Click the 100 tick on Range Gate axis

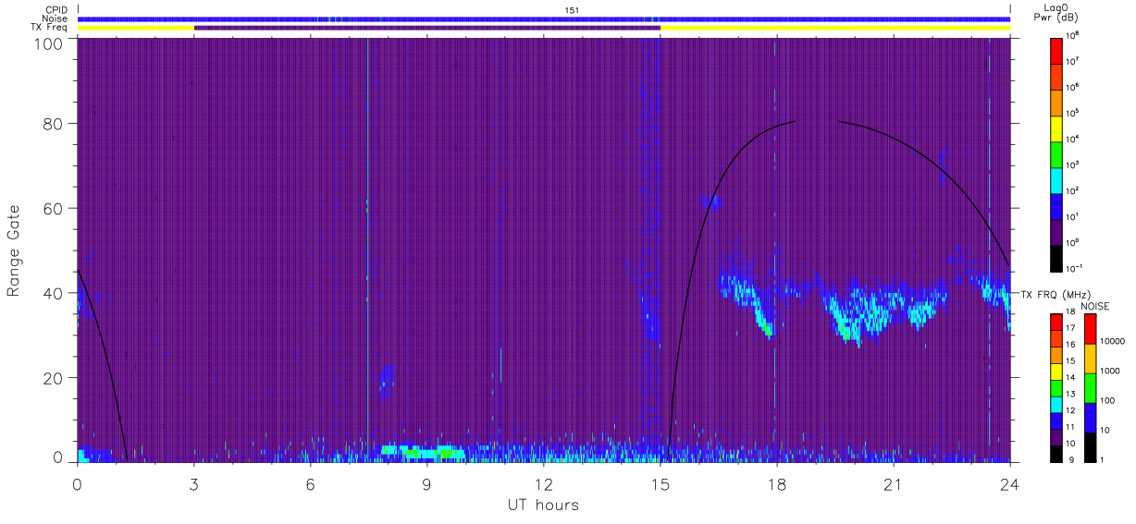coord(47,43)
